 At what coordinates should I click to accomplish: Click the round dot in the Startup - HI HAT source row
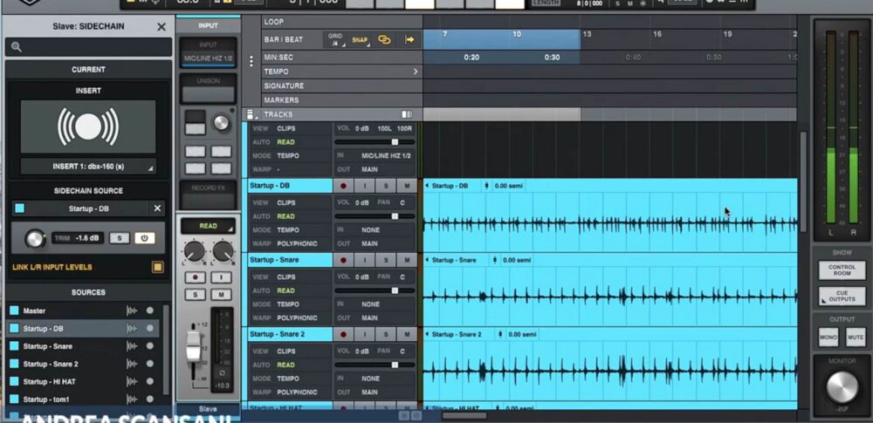tap(150, 382)
